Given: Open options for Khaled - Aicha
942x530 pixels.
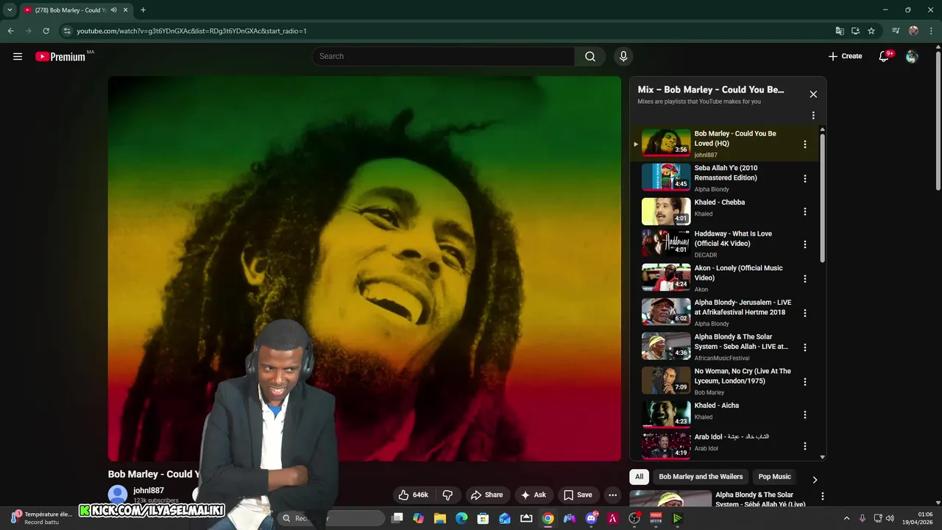Looking at the screenshot, I should [x=804, y=414].
